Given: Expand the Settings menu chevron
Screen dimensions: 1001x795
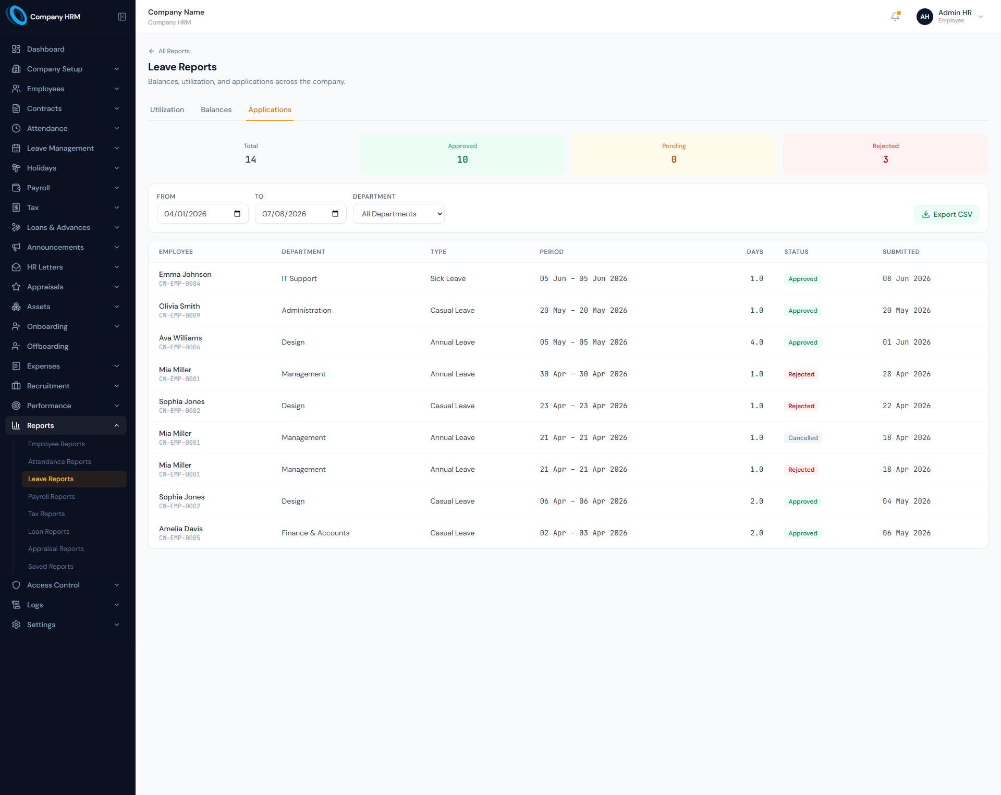Looking at the screenshot, I should click(x=117, y=625).
